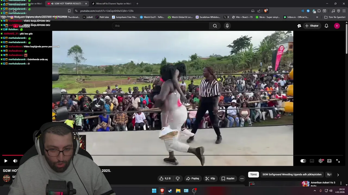Start voice search with the microphone icon
The width and height of the screenshot is (348, 195).
(x=227, y=26)
